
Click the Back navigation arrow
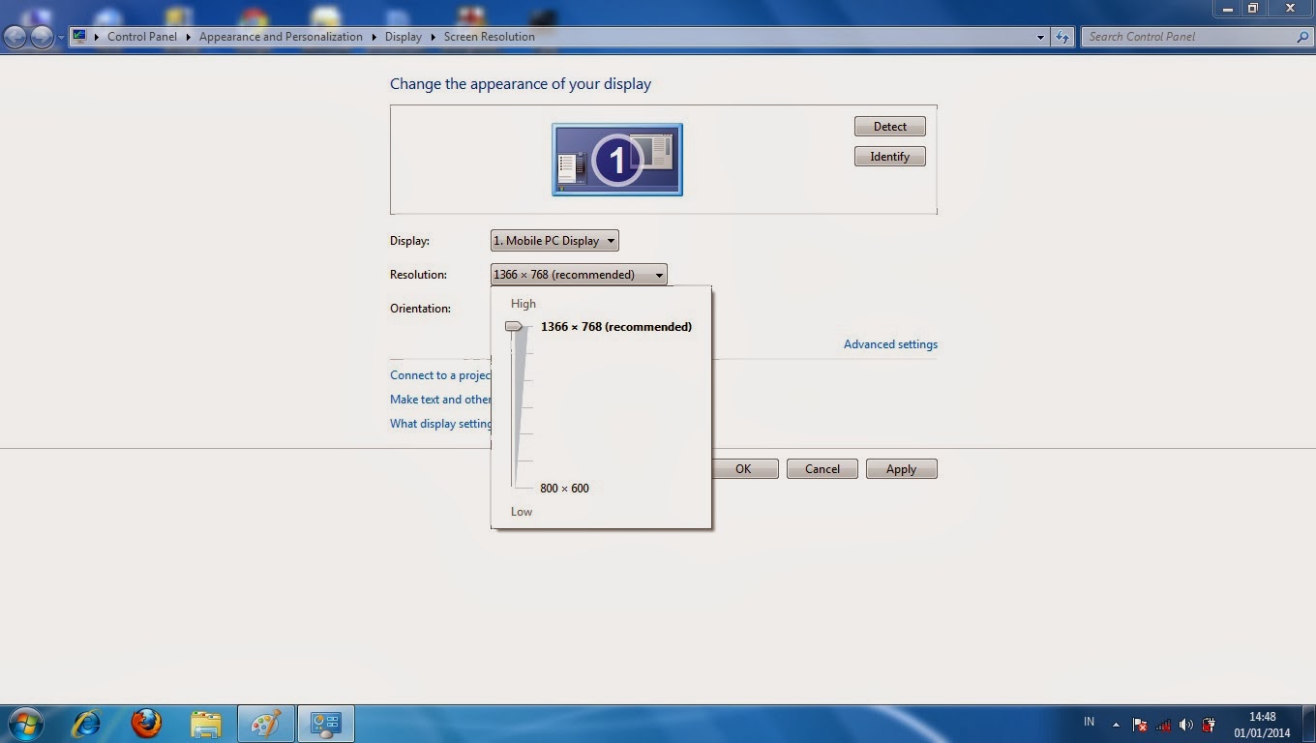pyautogui.click(x=15, y=36)
